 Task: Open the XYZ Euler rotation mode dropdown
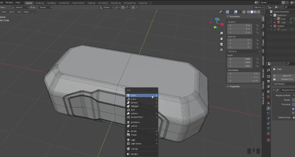point(244,51)
